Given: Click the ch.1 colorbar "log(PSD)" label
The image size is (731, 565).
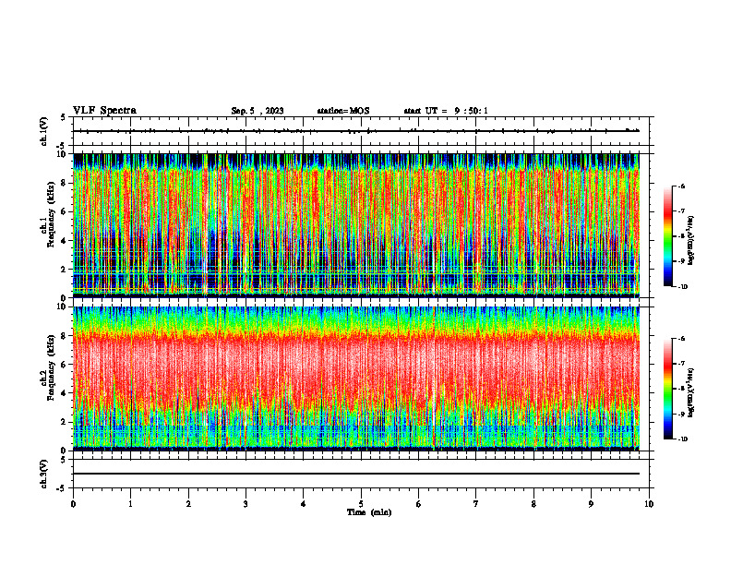Looking at the screenshot, I should click(691, 241).
